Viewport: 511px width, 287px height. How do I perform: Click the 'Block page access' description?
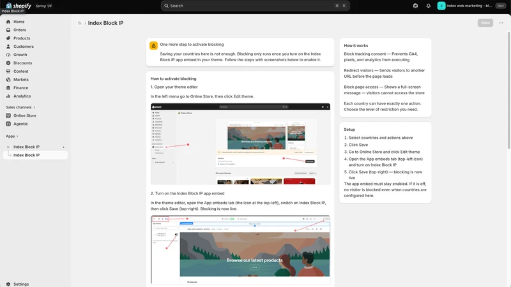[x=385, y=90]
